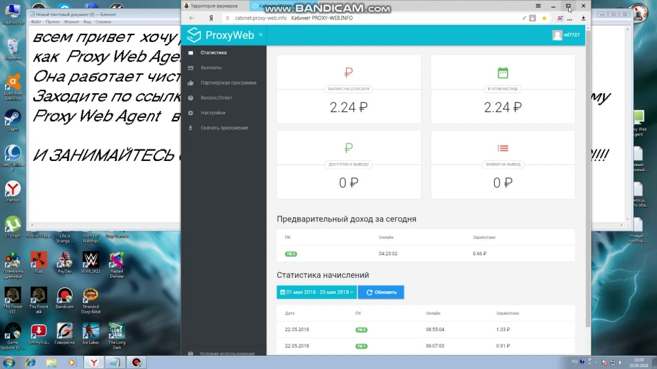Viewport: 657px width, 369px height.
Task: Open the Windows Start button
Action: (x=9, y=362)
